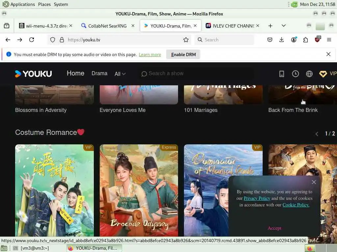337x252 pixels.
Task: Go to Home in YOUKU nav
Action: click(x=75, y=73)
